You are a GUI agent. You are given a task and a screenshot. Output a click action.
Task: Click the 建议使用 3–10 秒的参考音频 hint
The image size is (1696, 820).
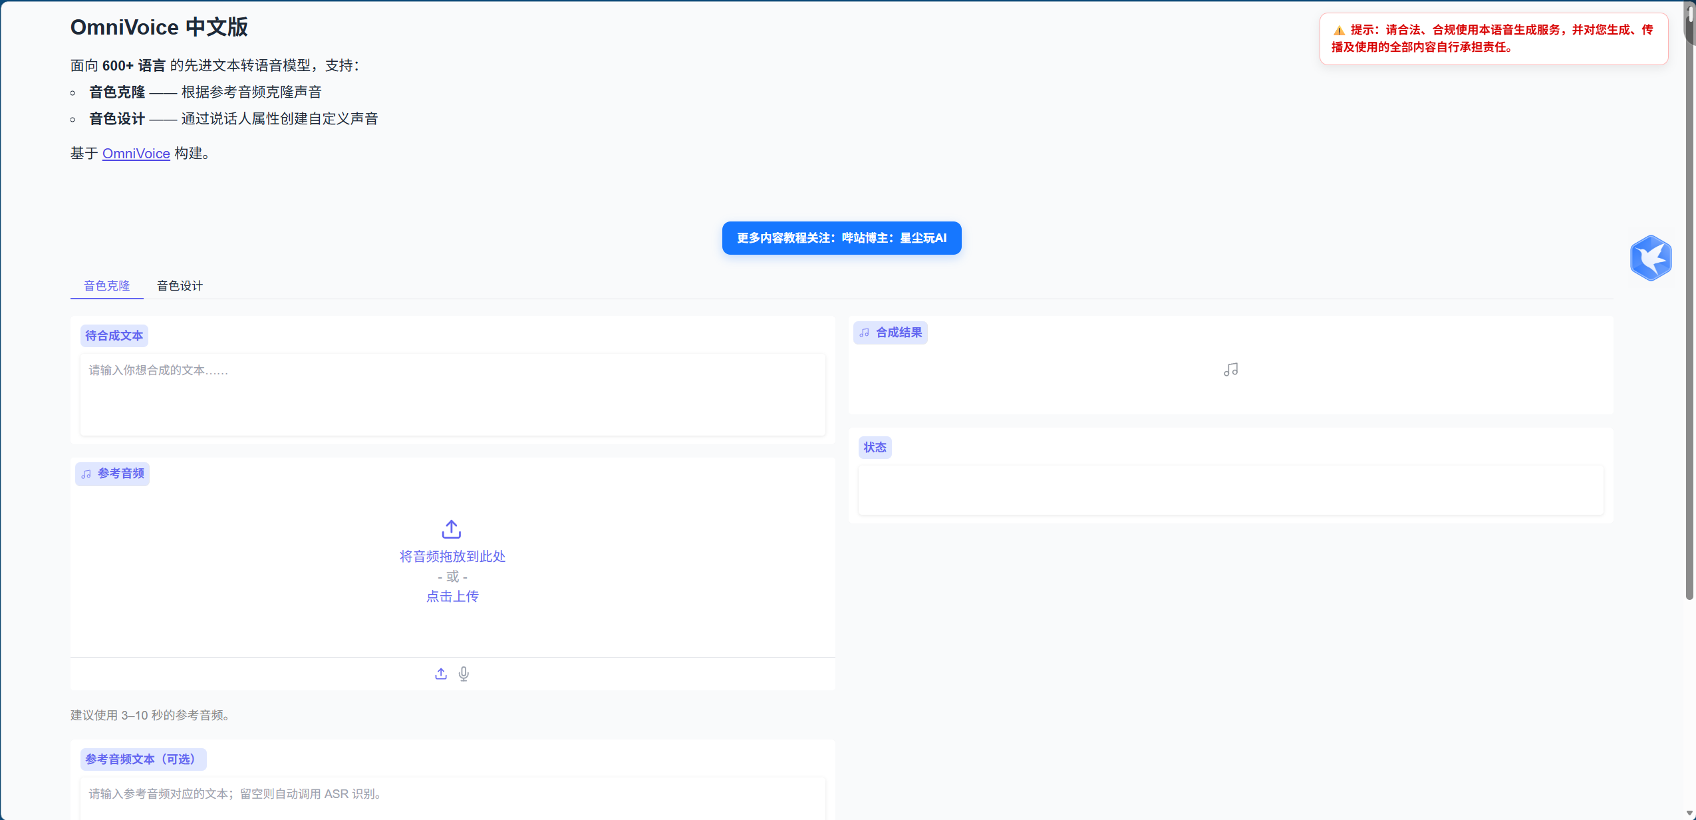point(150,716)
